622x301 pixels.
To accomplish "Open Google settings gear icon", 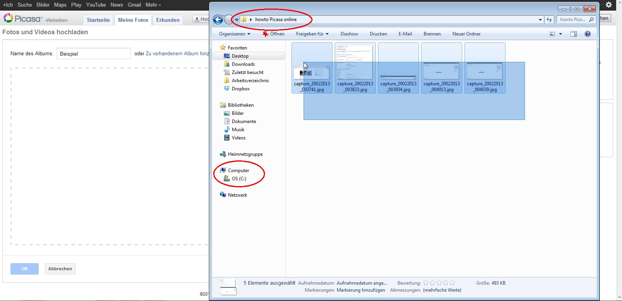I will [x=608, y=5].
